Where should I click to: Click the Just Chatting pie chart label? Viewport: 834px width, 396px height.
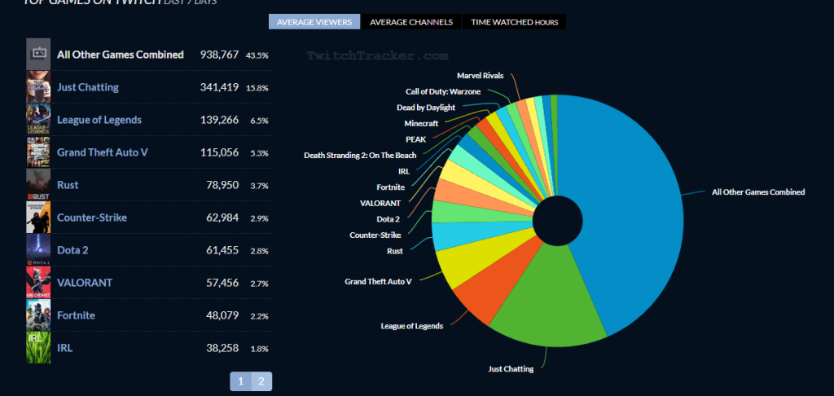pos(511,369)
